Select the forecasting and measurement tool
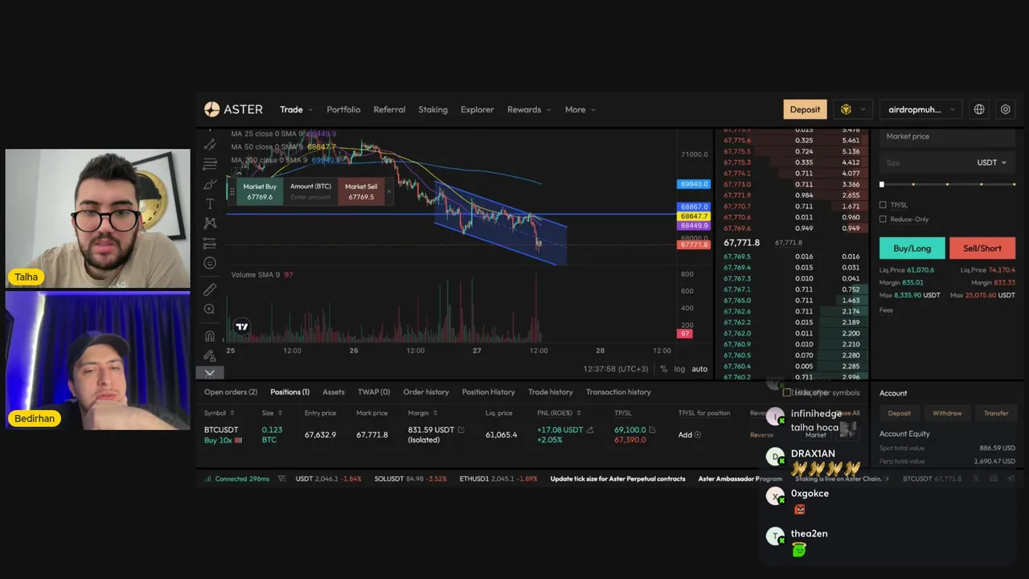The image size is (1029, 579). click(x=210, y=243)
